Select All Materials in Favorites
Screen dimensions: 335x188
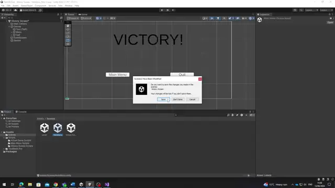click(13, 121)
